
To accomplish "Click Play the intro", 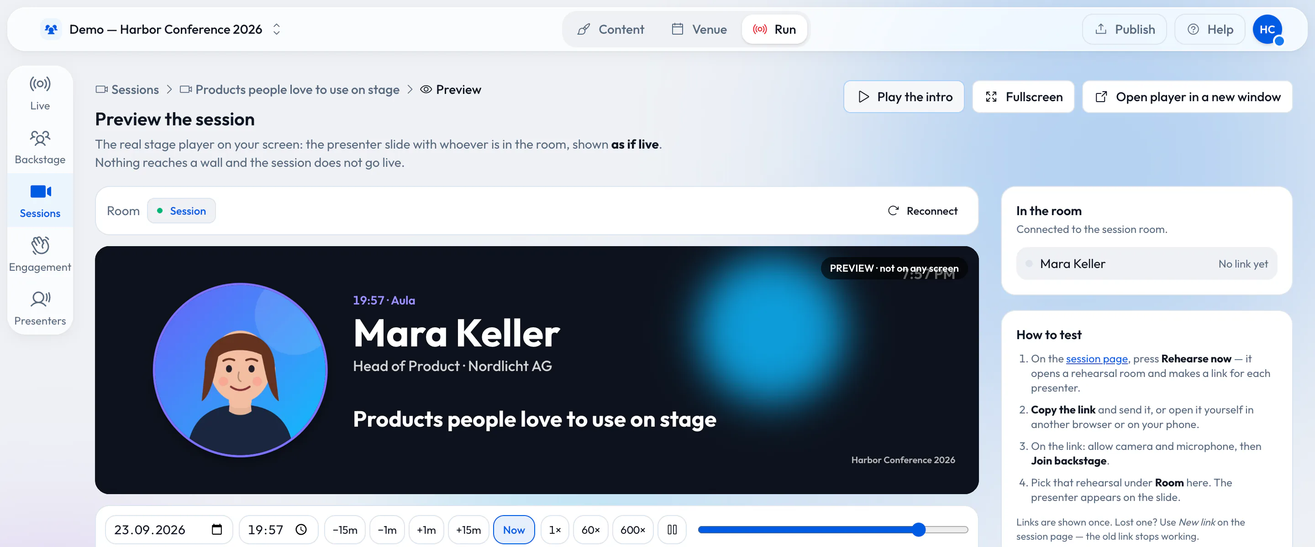I will click(904, 97).
